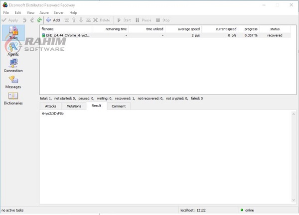Sort by time utilized column header
299x215 pixels.
coord(147,29)
